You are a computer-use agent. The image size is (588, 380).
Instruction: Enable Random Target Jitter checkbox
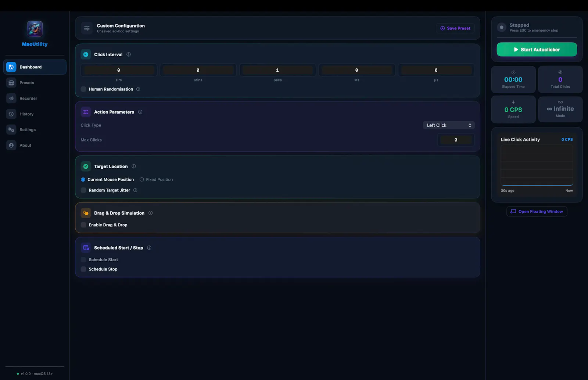point(83,190)
